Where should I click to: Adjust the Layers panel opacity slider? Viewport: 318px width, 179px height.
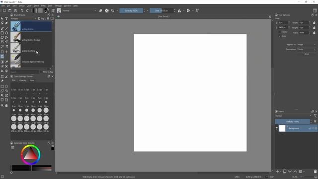[x=292, y=121]
